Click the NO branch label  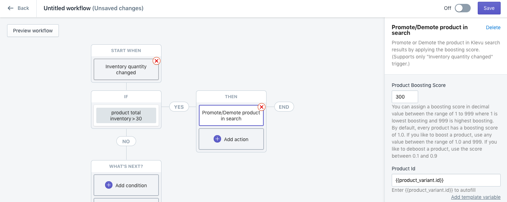point(126,141)
